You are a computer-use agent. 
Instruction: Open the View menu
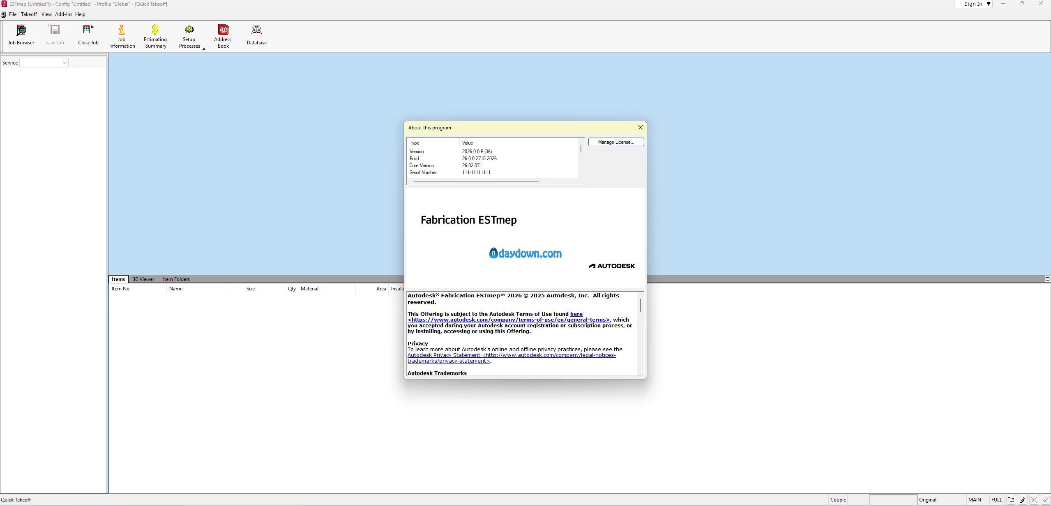(x=46, y=14)
